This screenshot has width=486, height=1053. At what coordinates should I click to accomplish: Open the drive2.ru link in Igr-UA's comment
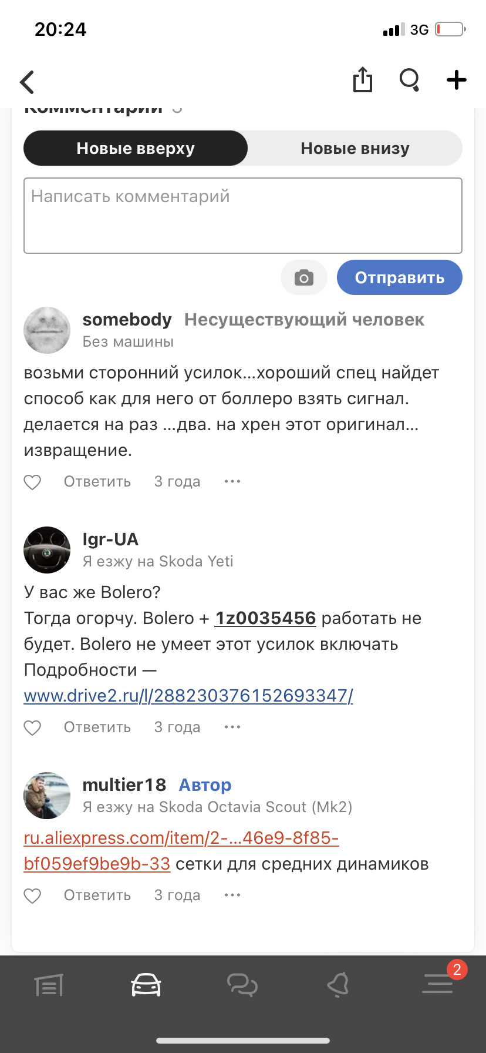[187, 695]
